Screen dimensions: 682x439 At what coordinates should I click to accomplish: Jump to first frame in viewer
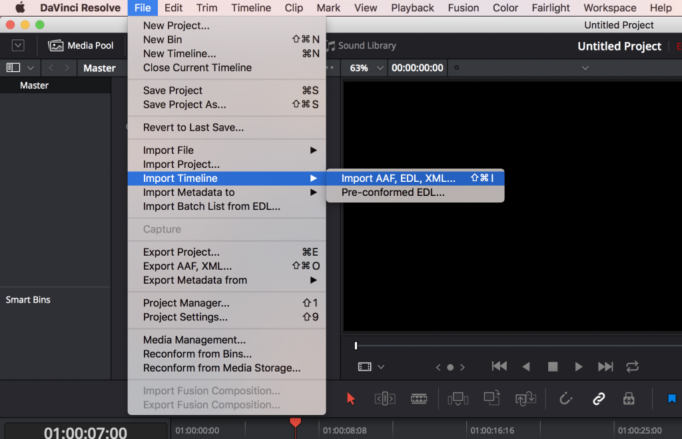(499, 366)
